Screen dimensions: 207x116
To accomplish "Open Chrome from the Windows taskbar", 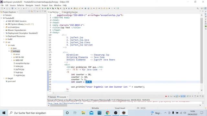I will point(108,113).
